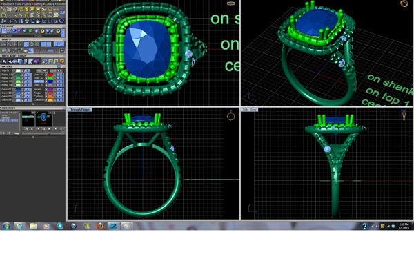Launch Firefox from the taskbar
The width and height of the screenshot is (414, 259).
(x=100, y=226)
